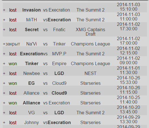This screenshot has width=149, height=128.
Task: Expand the MiTH vs Execration row
Action: [4, 20]
